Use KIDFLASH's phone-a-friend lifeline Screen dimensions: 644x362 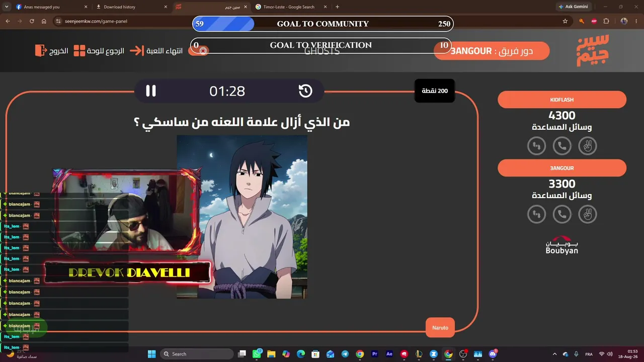562,146
